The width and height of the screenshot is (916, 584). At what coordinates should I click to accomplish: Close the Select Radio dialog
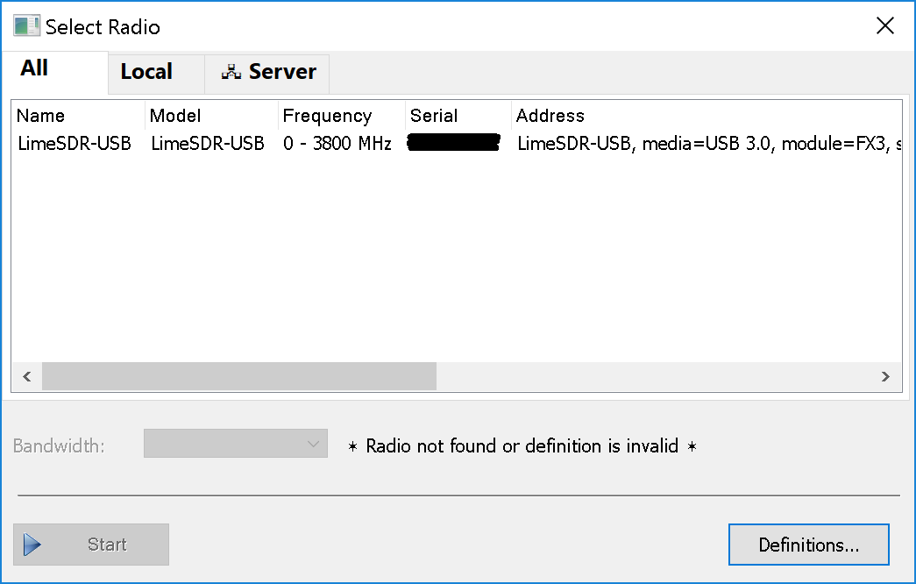[x=885, y=25]
